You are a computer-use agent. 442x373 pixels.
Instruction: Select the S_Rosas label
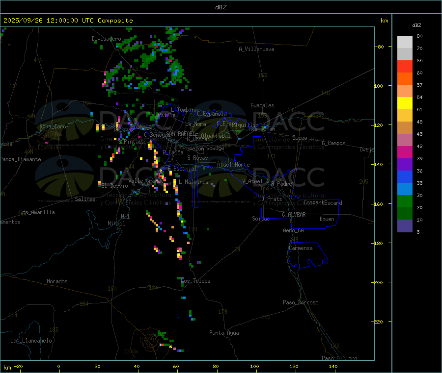click(197, 158)
